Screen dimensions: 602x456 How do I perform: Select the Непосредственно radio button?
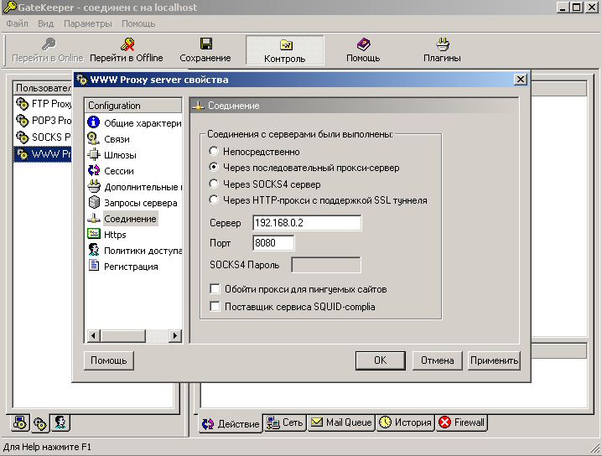click(214, 151)
